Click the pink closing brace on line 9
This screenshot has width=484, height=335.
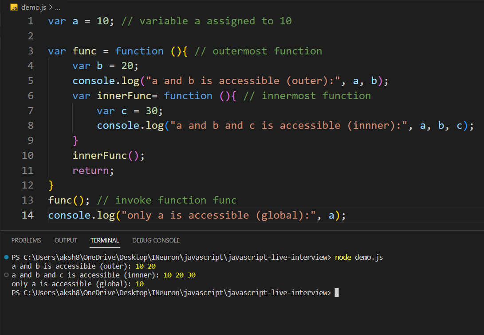[x=75, y=141]
